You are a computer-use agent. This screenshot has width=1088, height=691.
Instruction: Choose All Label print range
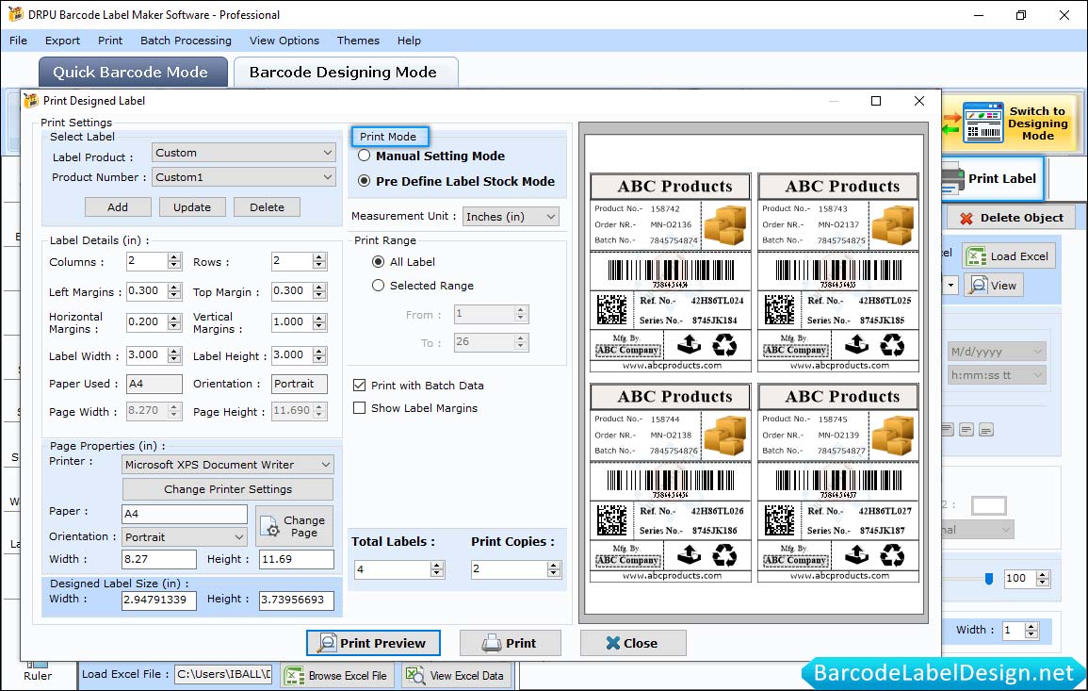coord(378,262)
